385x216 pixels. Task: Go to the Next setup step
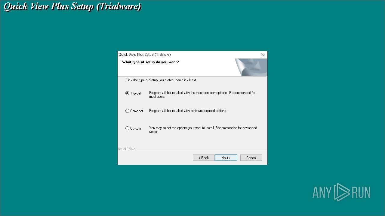(x=226, y=158)
